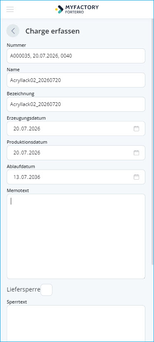Open the hamburger navigation menu
The height and width of the screenshot is (342, 154).
pyautogui.click(x=10, y=10)
